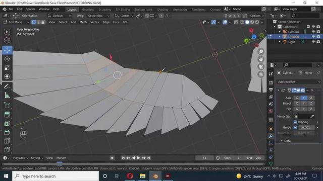Viewport: 323px width, 181px height.
Task: Click the auto keying record button
Action: (x=112, y=158)
